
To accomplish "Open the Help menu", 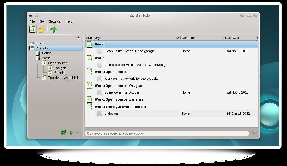I will (69, 21).
